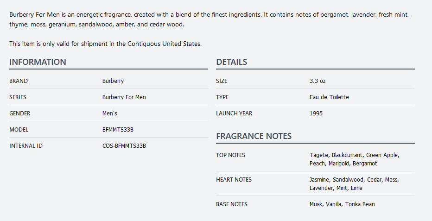The width and height of the screenshot is (432, 221).
Task: Click the BRAND row label
Action: click(19, 81)
